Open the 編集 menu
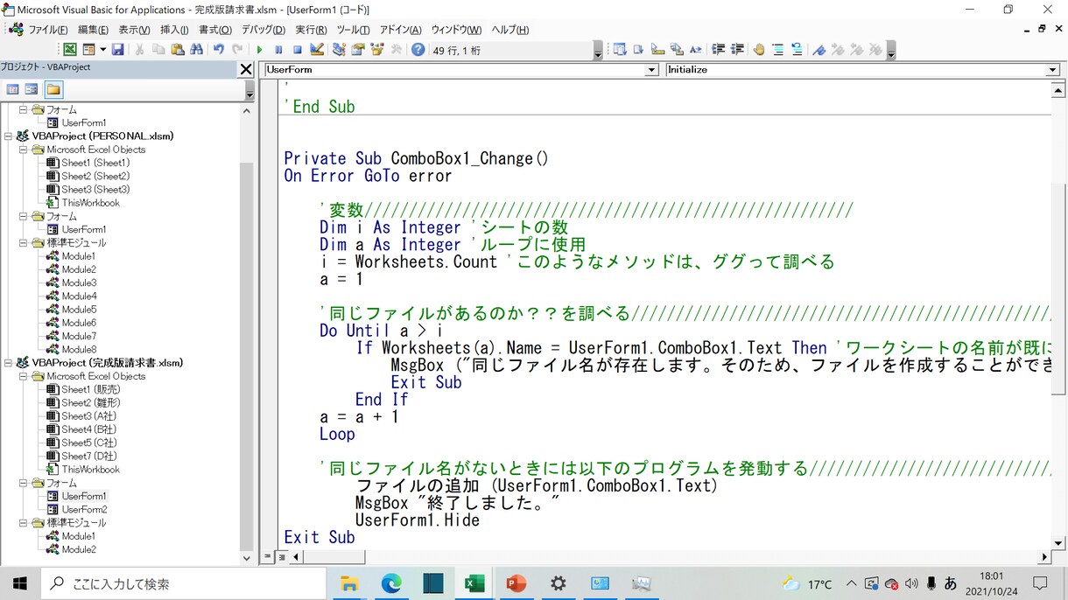 click(x=93, y=30)
